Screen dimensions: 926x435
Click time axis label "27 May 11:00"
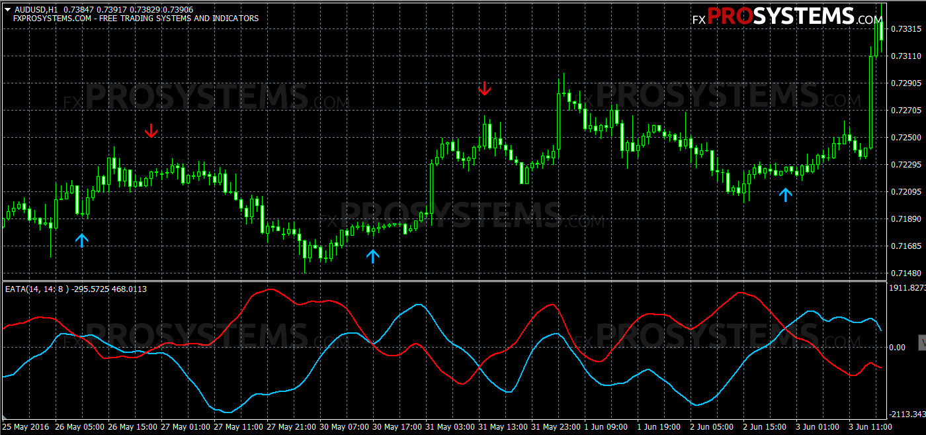238,426
